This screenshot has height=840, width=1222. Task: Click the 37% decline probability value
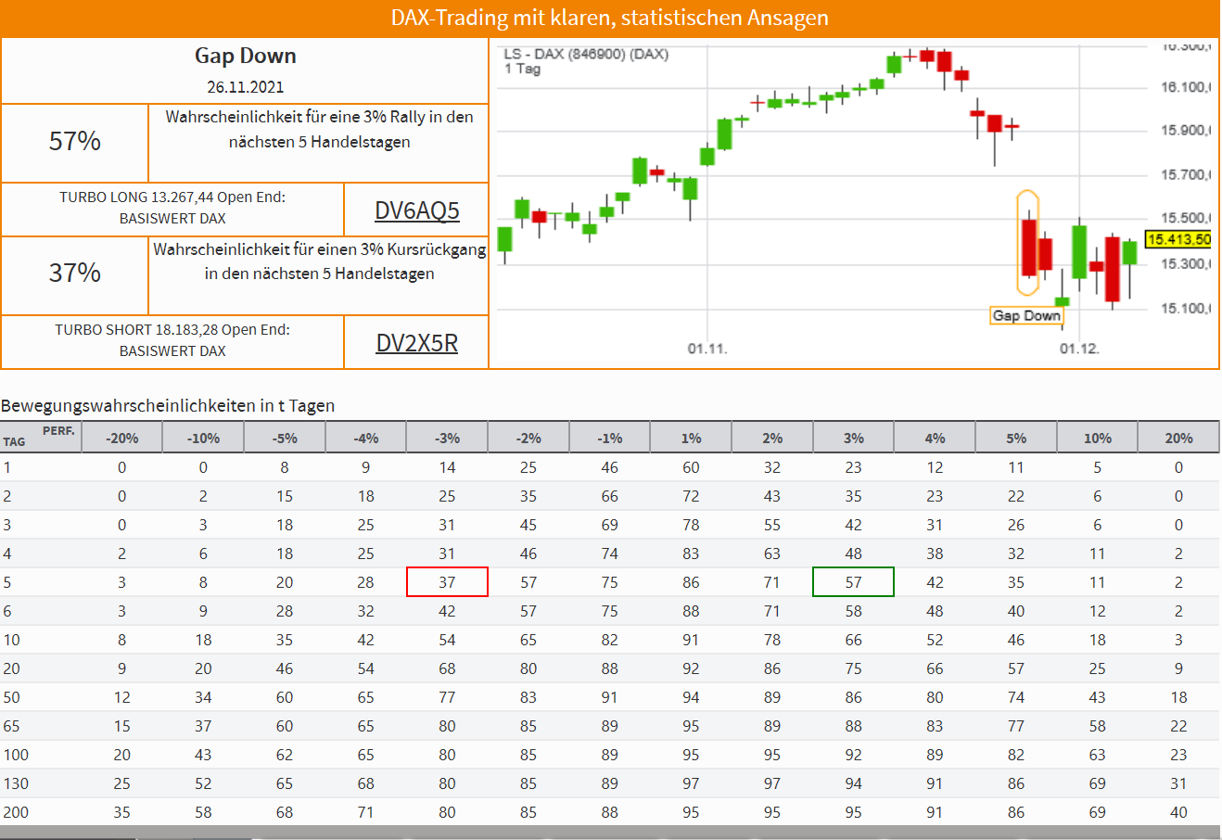click(75, 273)
